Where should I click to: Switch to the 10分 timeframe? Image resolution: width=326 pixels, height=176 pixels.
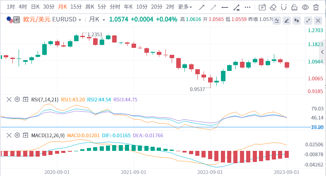click(142, 7)
